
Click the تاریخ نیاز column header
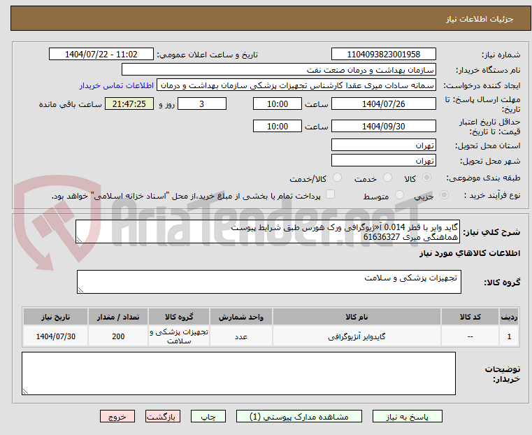pyautogui.click(x=56, y=317)
